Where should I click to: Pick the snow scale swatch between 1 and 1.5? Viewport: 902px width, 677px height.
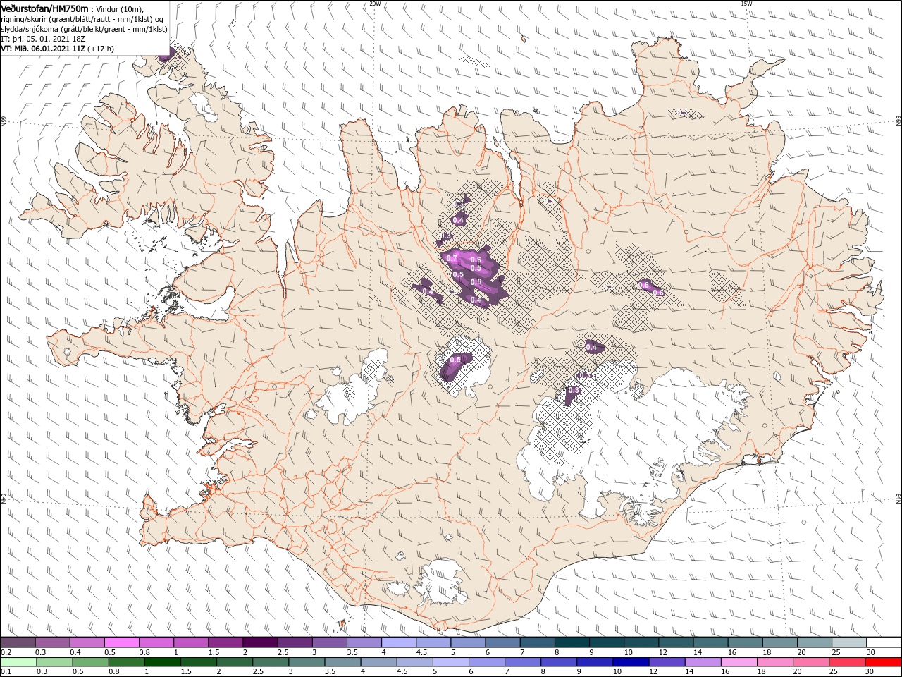coord(190,642)
